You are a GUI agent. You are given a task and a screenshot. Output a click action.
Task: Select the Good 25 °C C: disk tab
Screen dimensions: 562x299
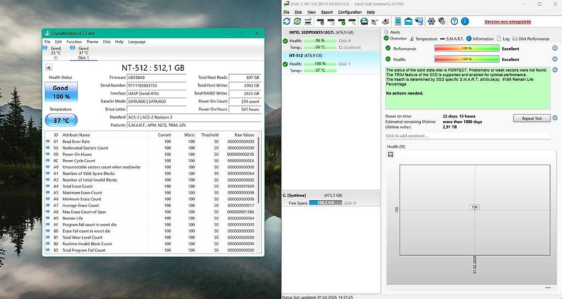click(x=52, y=52)
